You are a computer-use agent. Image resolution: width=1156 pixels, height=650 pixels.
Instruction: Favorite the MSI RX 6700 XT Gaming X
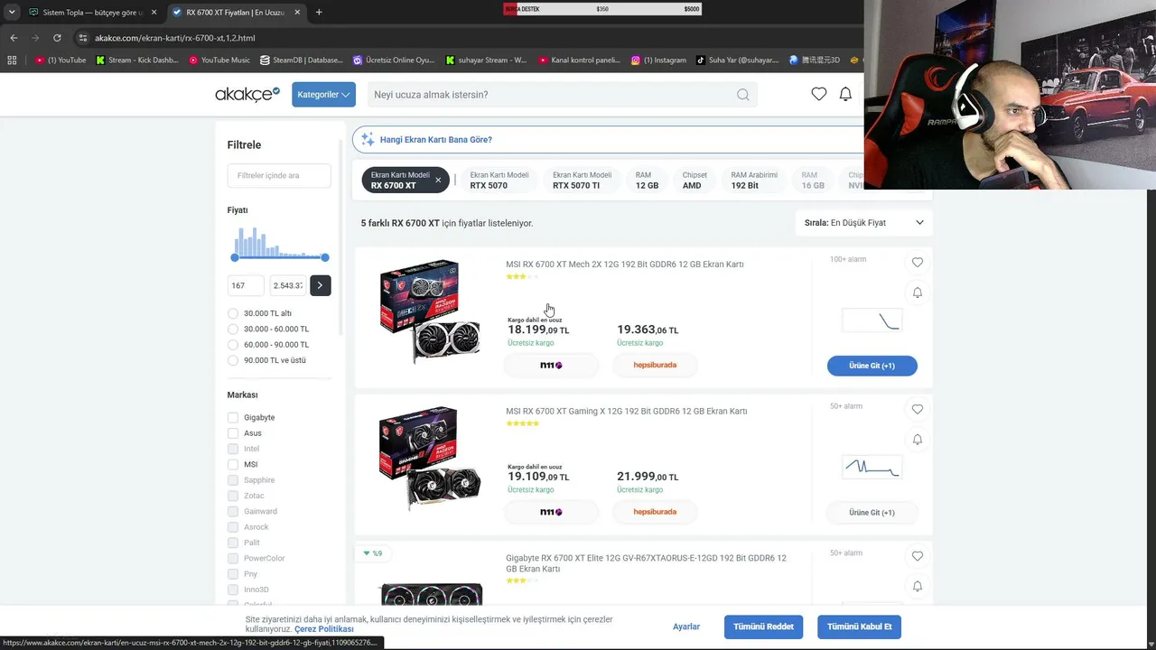pyautogui.click(x=918, y=409)
